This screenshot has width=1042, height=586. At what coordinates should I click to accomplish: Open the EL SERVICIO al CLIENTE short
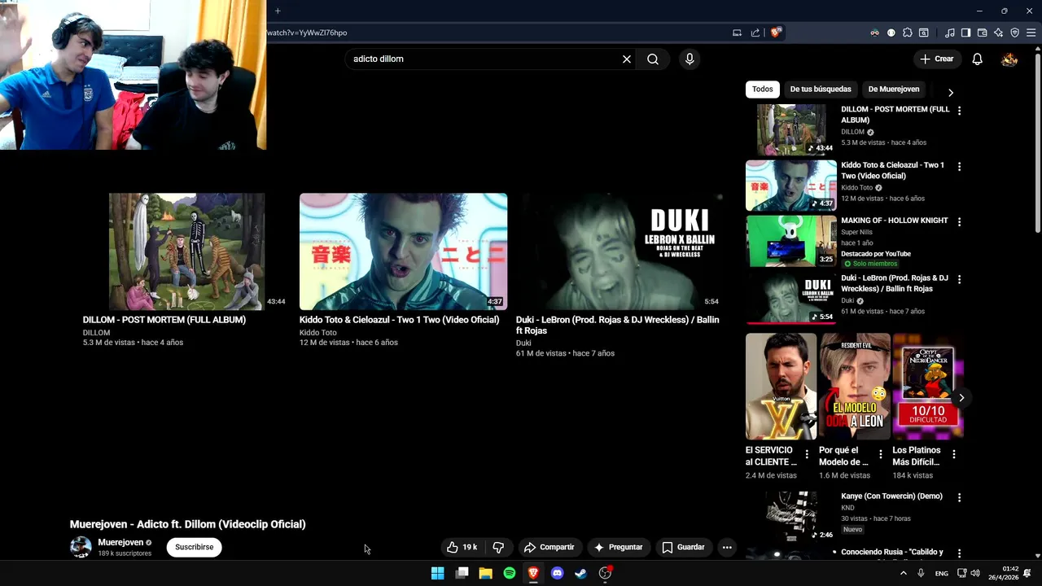(781, 386)
